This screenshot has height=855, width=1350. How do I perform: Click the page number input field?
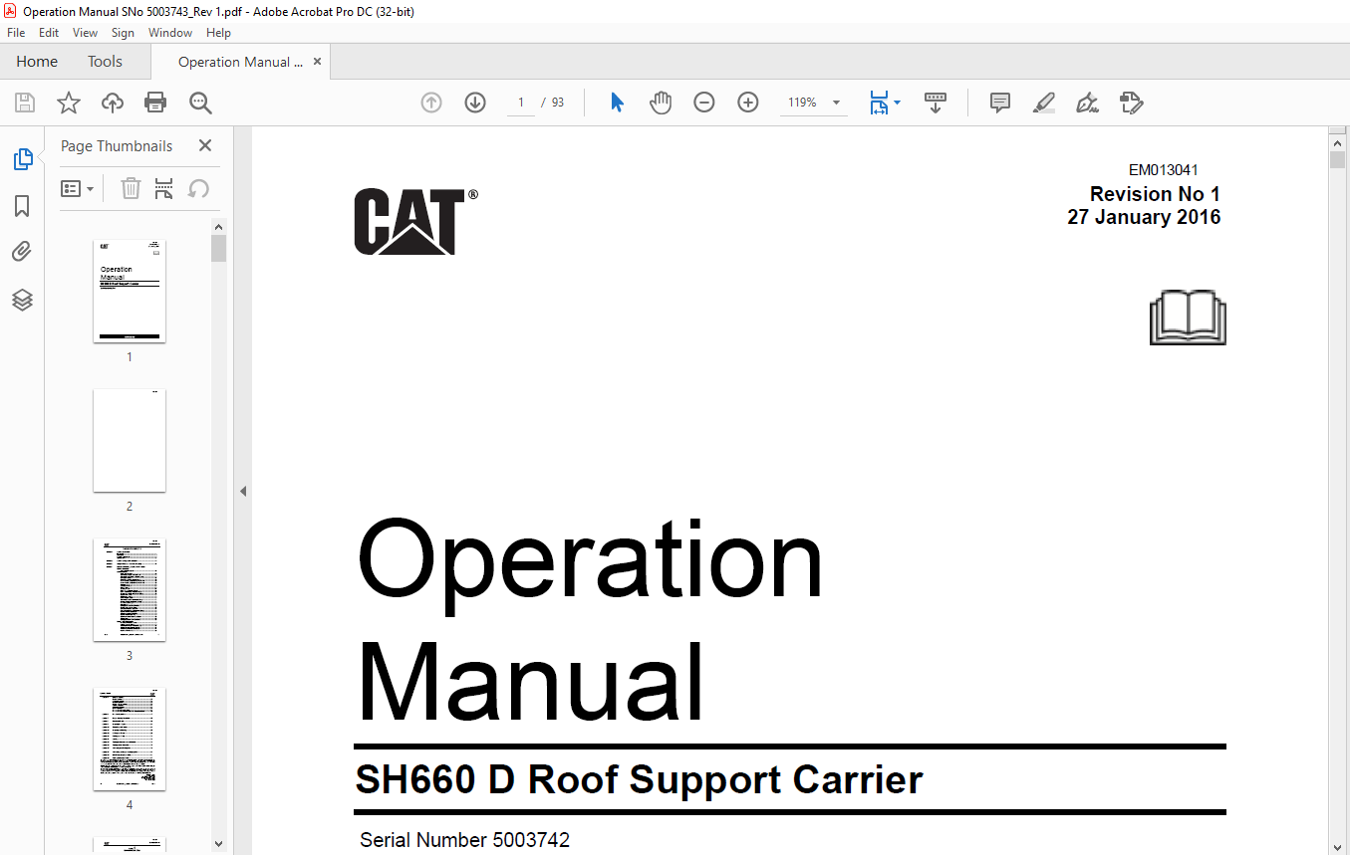point(520,103)
